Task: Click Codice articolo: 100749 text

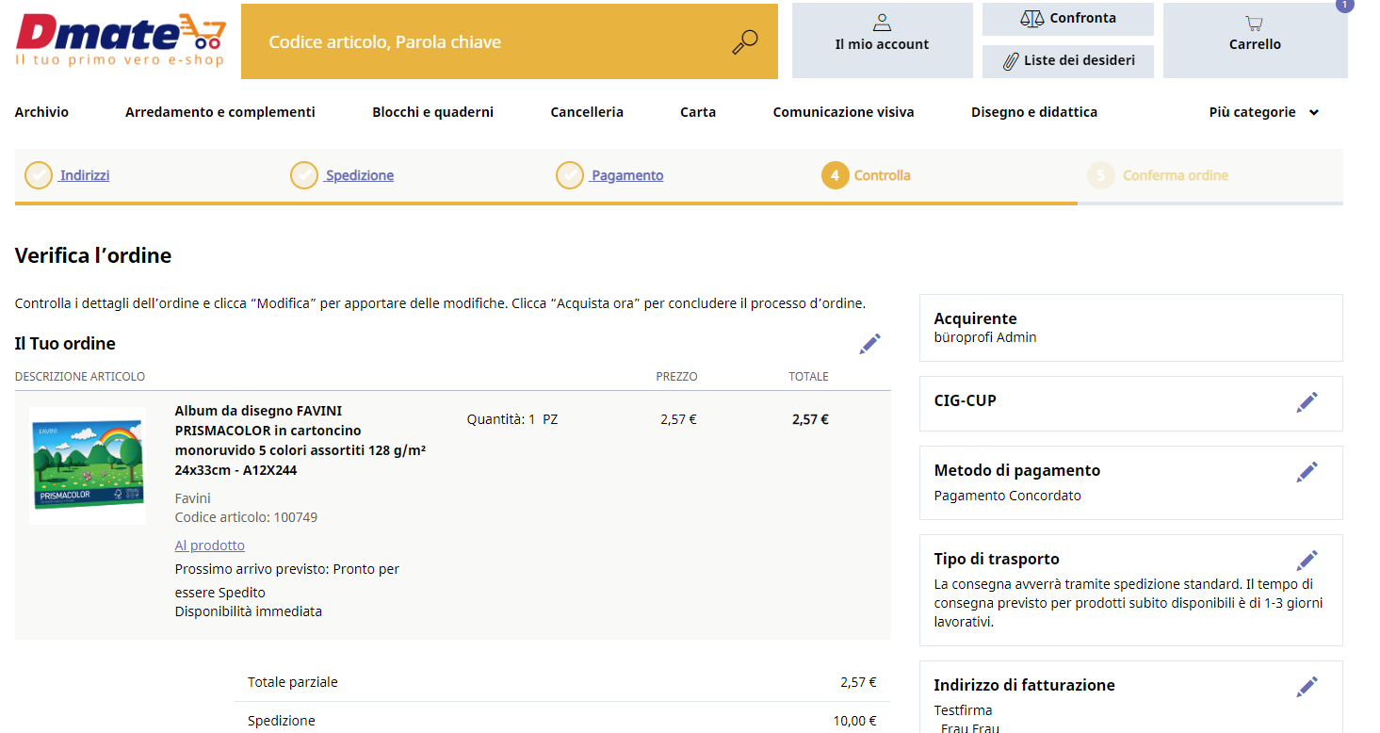Action: coord(246,517)
